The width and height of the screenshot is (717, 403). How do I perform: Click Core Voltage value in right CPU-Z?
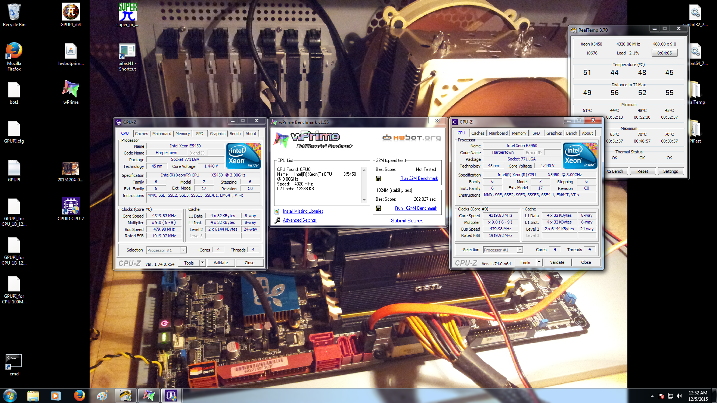point(547,166)
